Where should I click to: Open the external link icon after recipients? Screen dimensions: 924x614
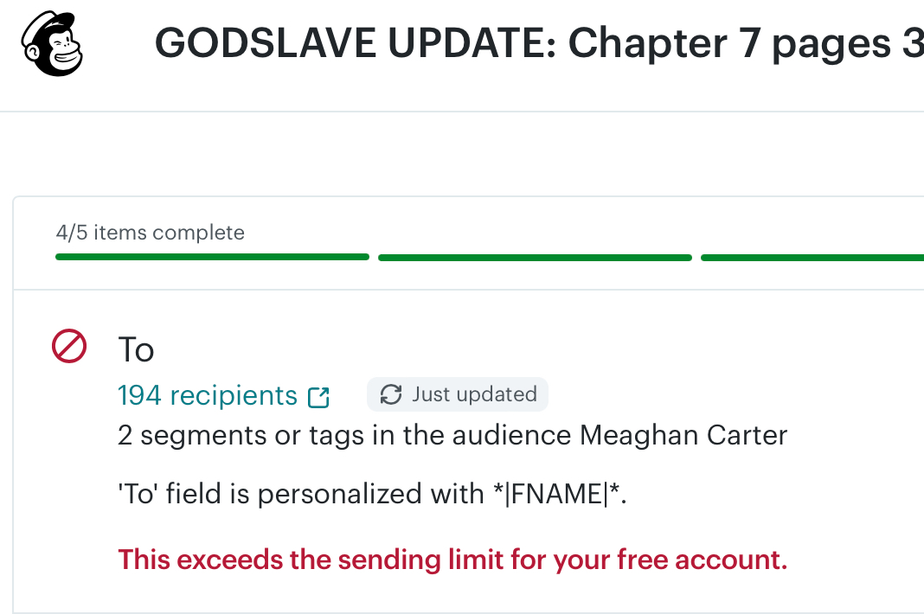pyautogui.click(x=319, y=397)
